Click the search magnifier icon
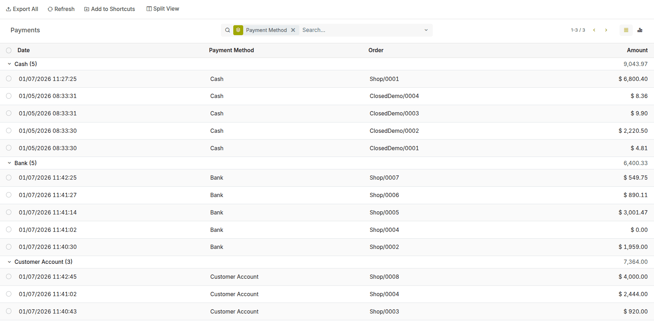The width and height of the screenshot is (654, 321). 228,30
